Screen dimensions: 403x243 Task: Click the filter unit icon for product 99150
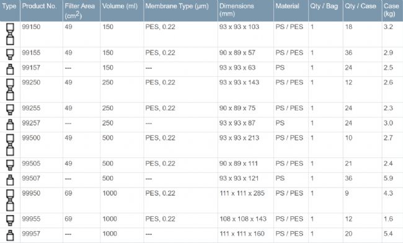[10, 34]
